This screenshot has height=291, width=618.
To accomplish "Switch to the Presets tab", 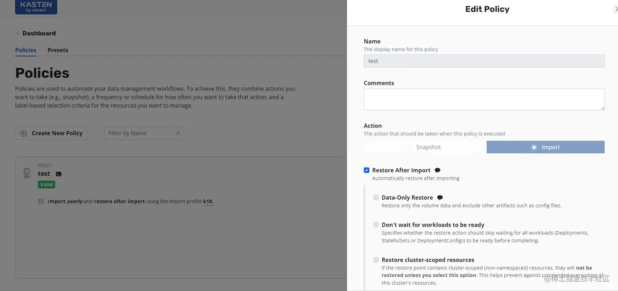I will (58, 50).
